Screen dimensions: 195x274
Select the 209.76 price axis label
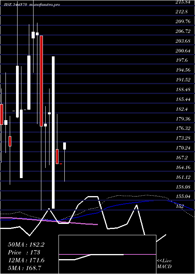click(184, 22)
